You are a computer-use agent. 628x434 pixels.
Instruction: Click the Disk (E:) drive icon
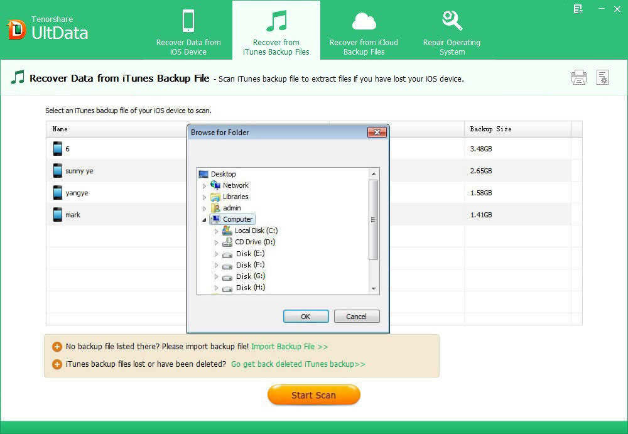click(227, 254)
